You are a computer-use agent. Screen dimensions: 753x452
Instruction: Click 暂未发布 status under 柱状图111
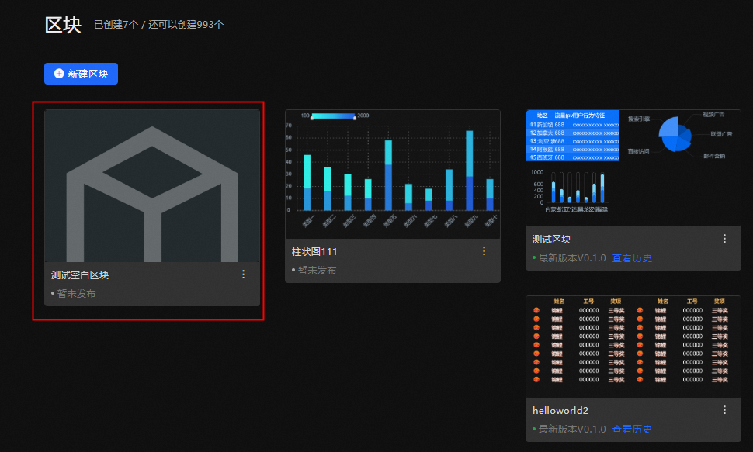pos(317,271)
